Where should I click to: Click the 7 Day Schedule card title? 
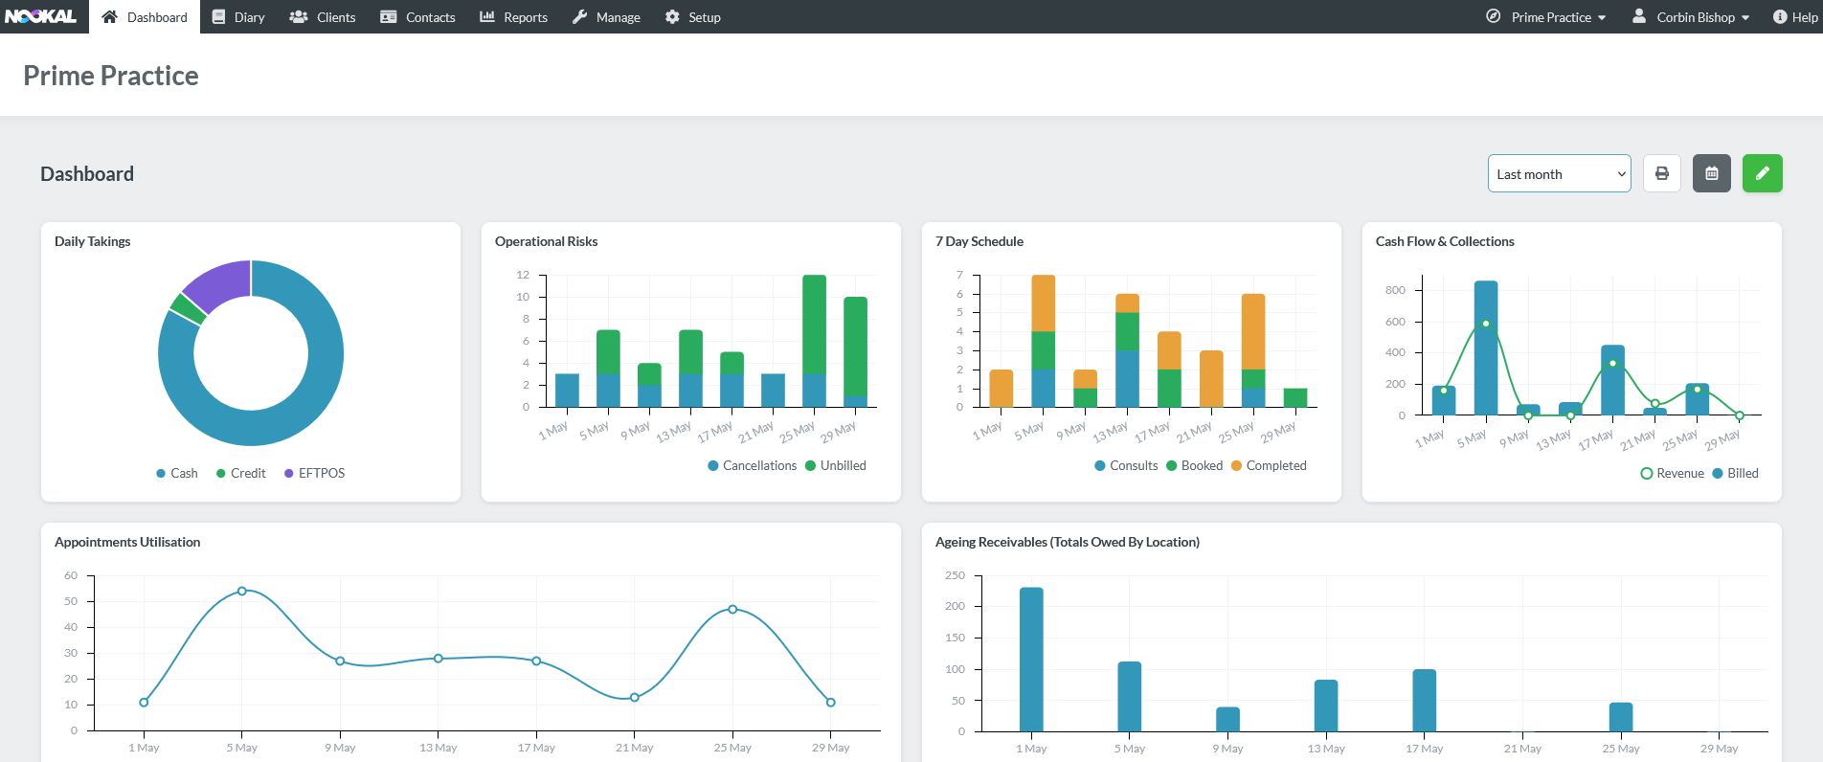pos(979,241)
